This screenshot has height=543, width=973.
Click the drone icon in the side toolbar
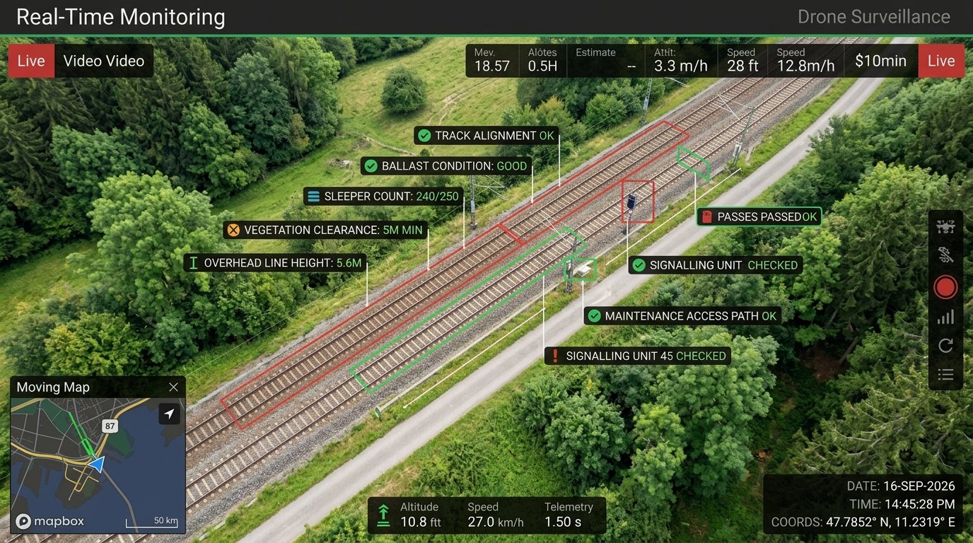(x=945, y=226)
